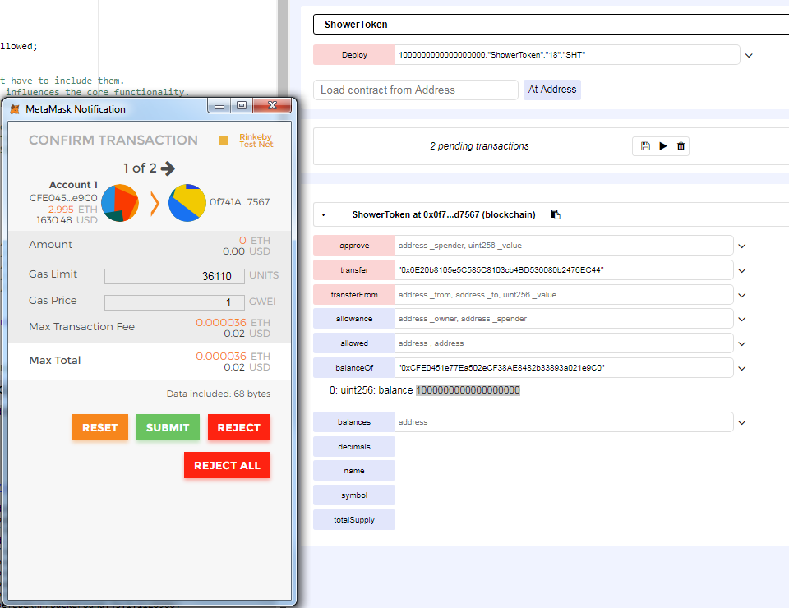Screen dimensions: 789x608
Task: Click the allowed parameters input
Action: pyautogui.click(x=564, y=343)
